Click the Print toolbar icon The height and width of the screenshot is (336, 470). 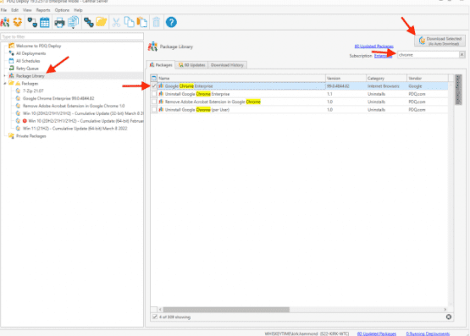tap(59, 23)
